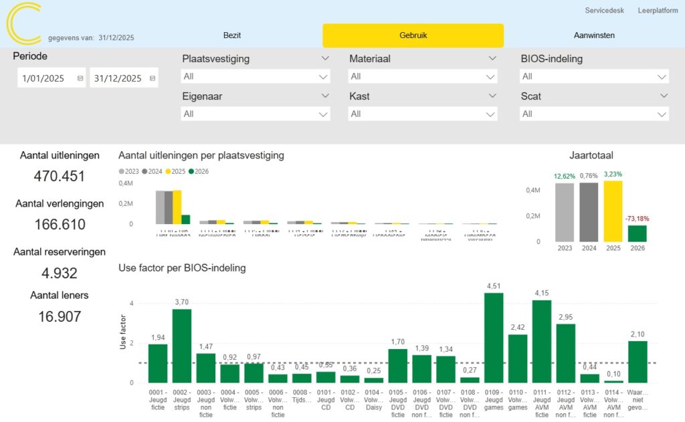Viewport: 685px width, 422px height.
Task: Click the yellow C logo
Action: 24,23
